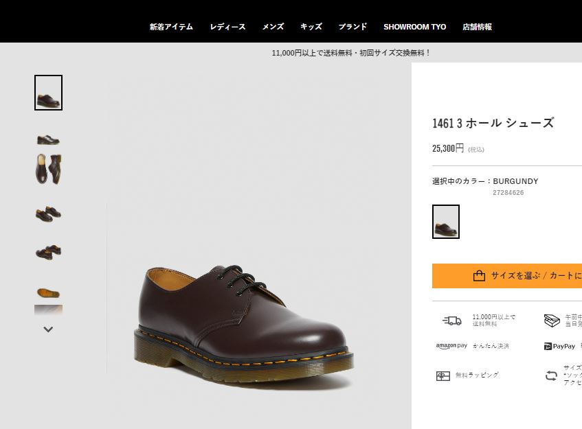Click the size exchange arrows icon
Viewport: 582px width, 429px height.
[x=550, y=375]
